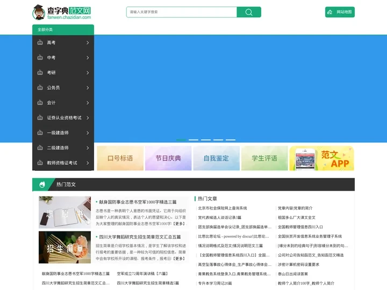Click the icon beside 教师资格证考试

pyautogui.click(x=40, y=163)
